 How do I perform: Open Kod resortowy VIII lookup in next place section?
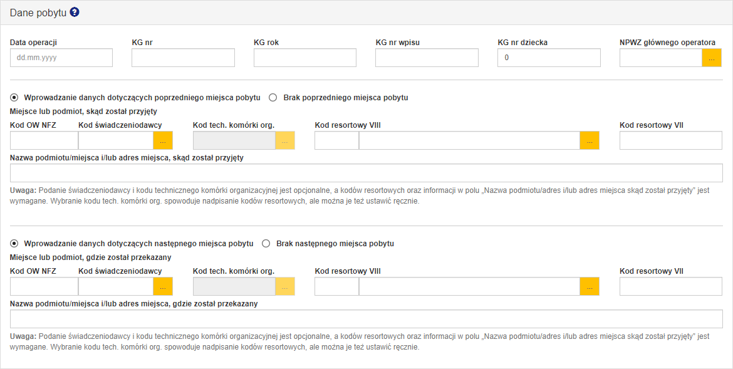point(590,286)
